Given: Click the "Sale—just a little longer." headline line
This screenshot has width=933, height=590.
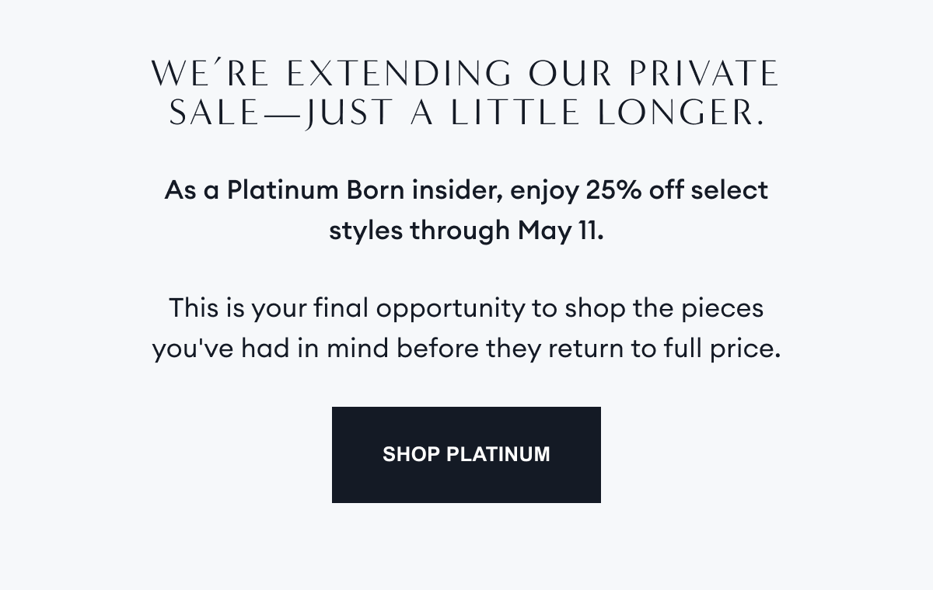Looking at the screenshot, I should [466, 113].
